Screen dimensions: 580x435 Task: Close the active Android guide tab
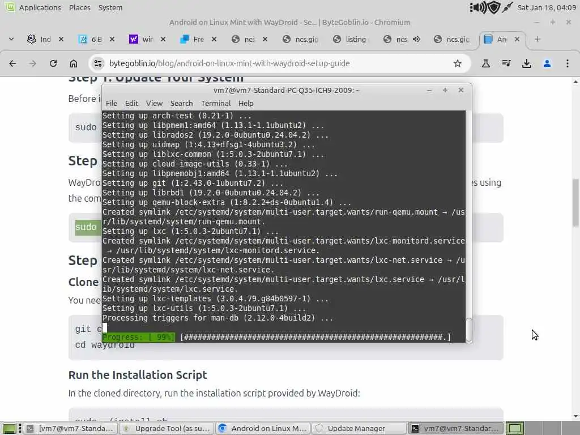[517, 39]
